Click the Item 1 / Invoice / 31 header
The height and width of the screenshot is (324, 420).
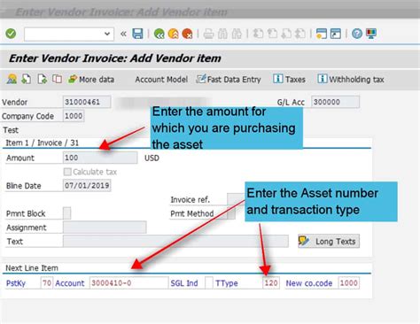(43, 143)
